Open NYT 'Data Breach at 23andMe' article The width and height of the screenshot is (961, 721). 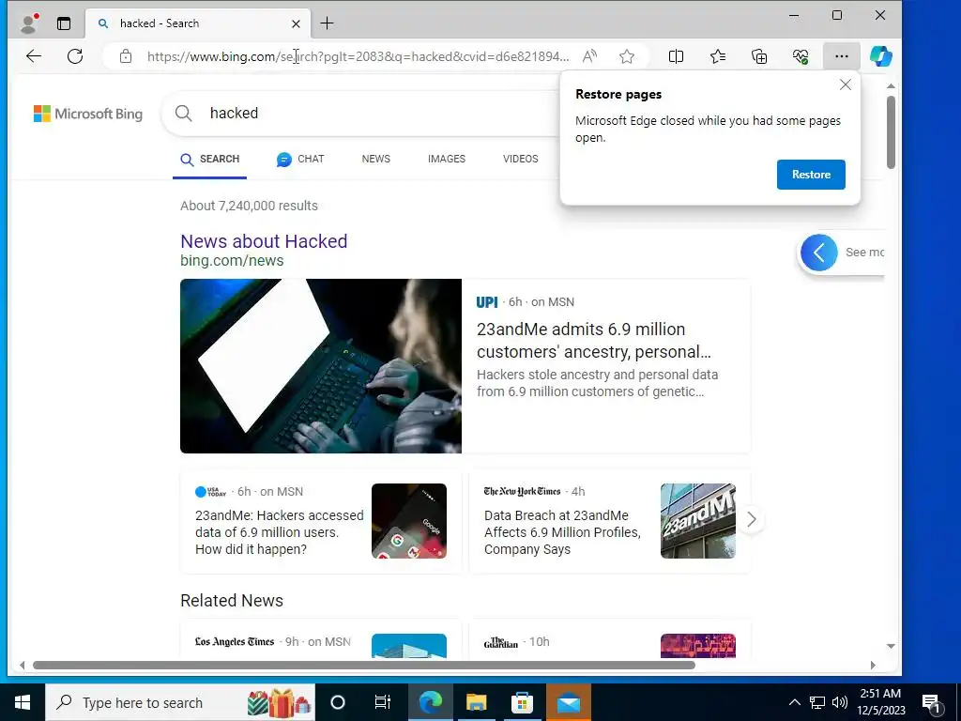point(562,532)
